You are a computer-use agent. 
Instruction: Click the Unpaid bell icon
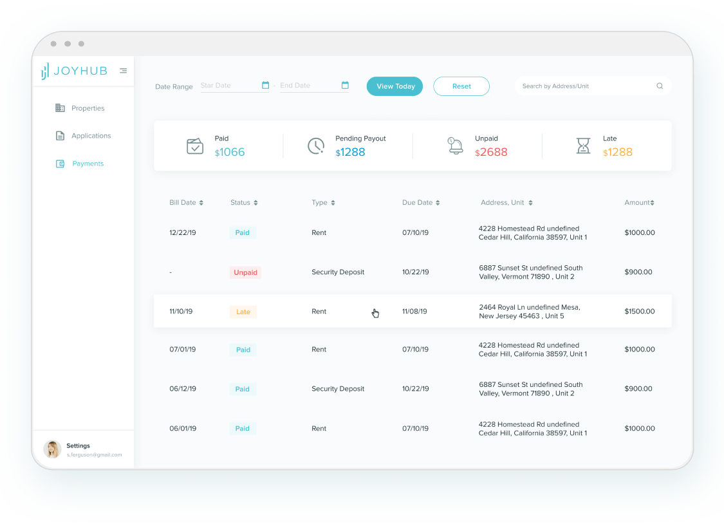point(455,146)
